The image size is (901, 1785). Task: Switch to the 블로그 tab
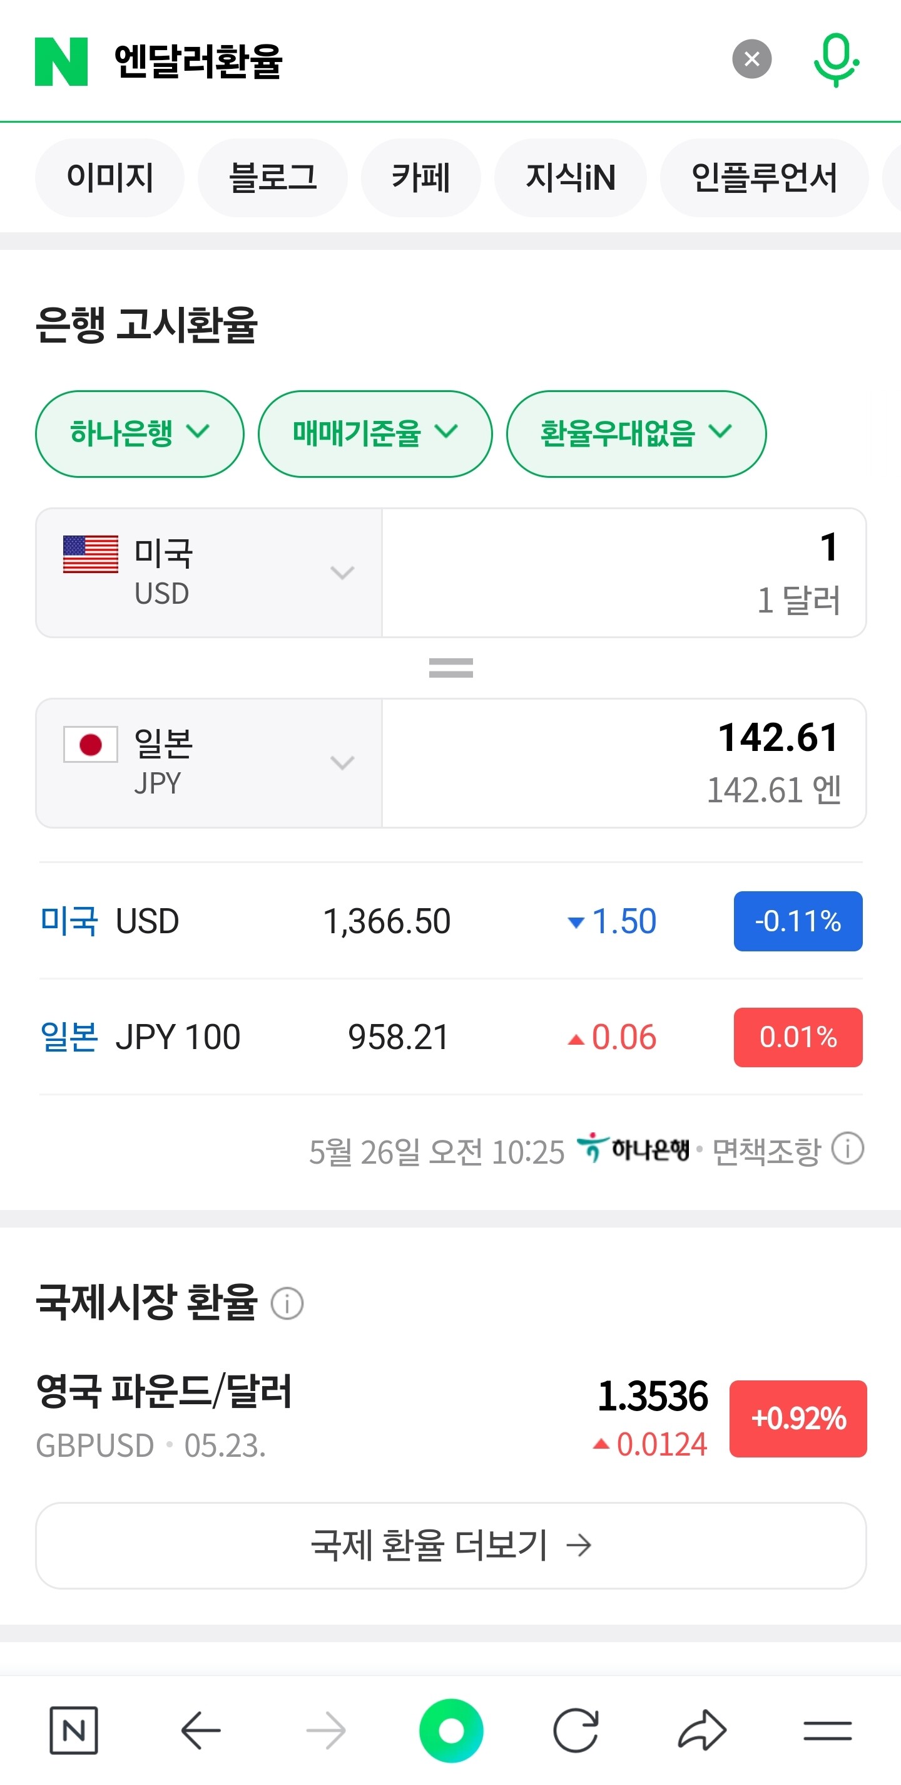pyautogui.click(x=273, y=177)
